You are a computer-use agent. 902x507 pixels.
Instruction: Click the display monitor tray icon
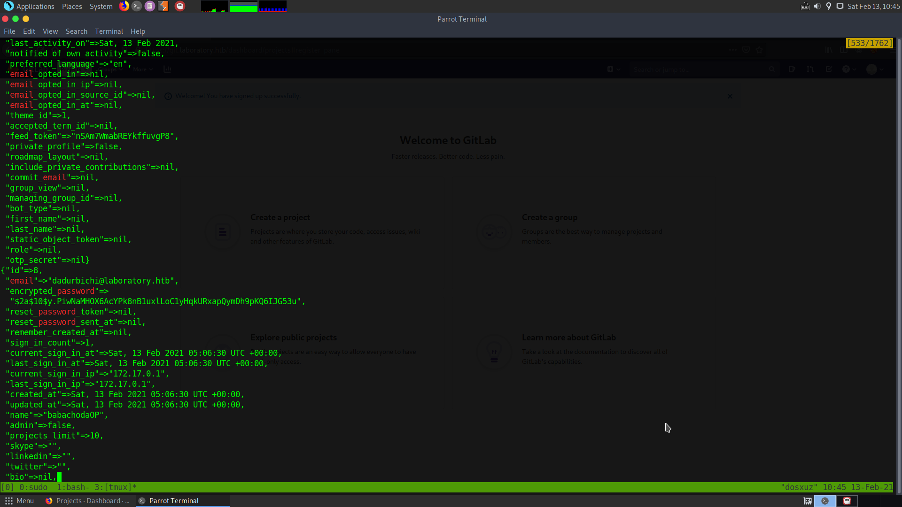point(840,6)
